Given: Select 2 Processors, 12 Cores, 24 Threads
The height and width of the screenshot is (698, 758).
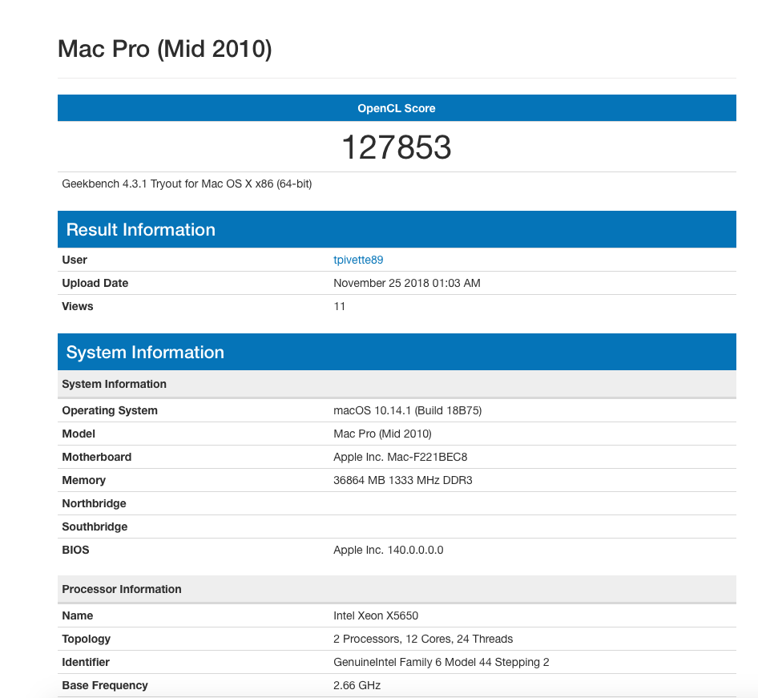Looking at the screenshot, I should pyautogui.click(x=423, y=639).
